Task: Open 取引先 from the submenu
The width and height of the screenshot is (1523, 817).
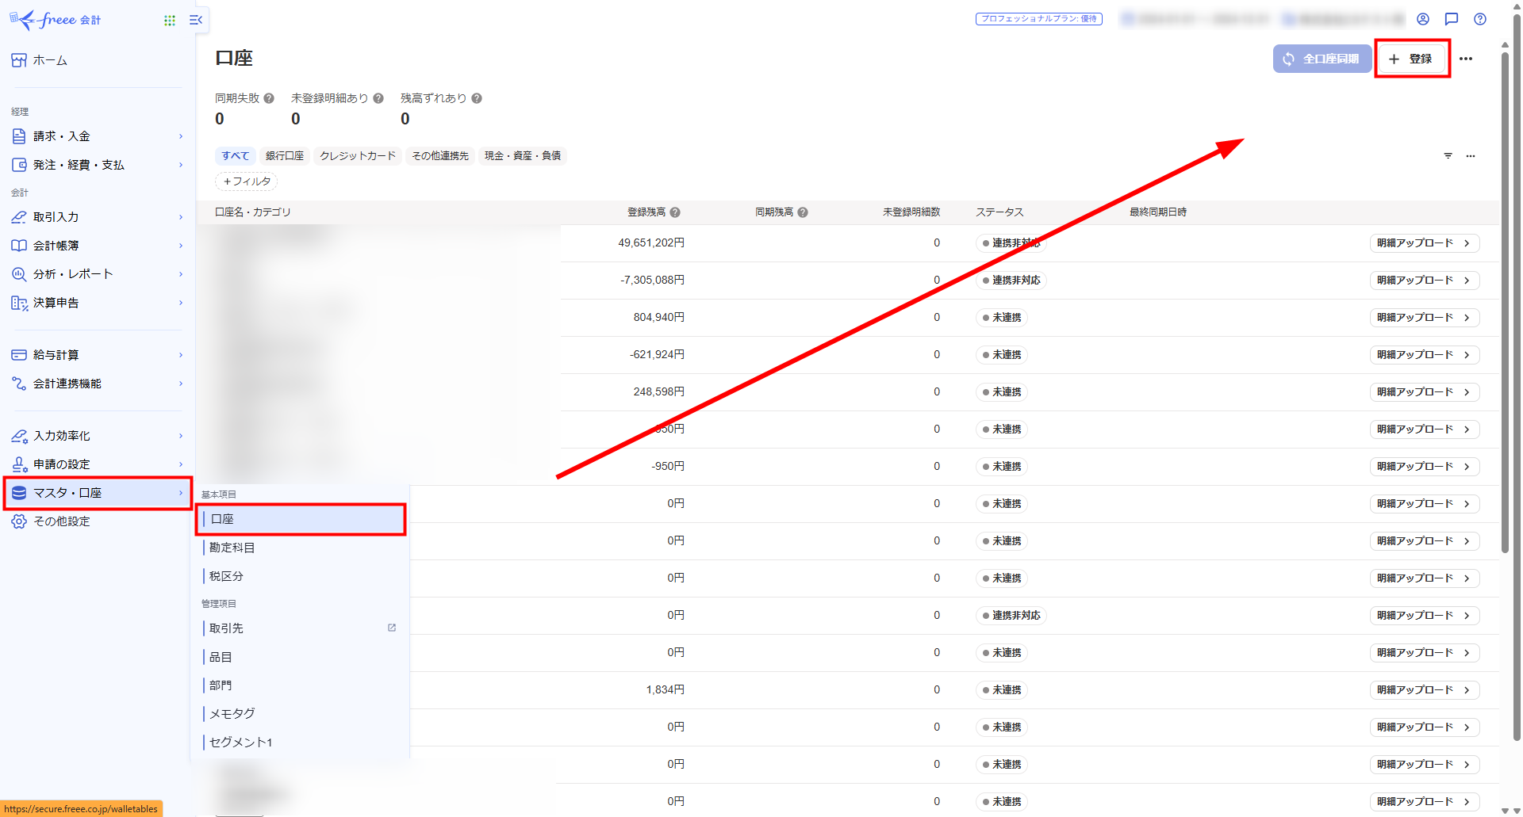Action: 227,628
